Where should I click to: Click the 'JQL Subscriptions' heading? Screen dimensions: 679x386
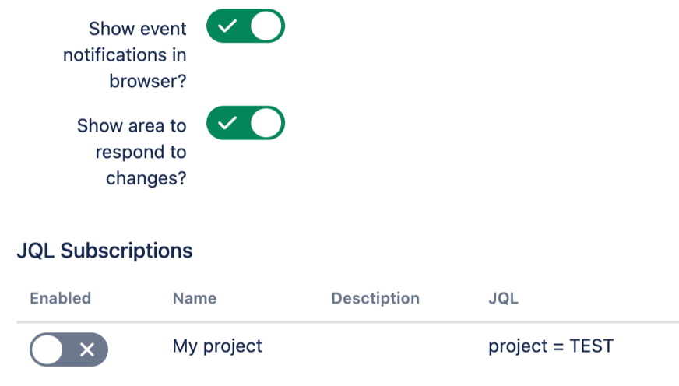coord(104,251)
